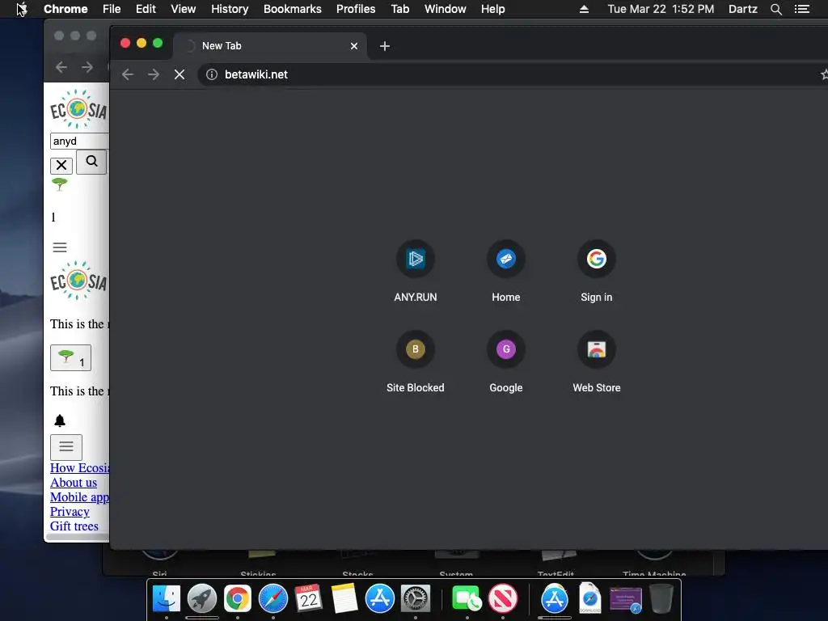Open the Window menu
The image size is (828, 621).
click(x=446, y=9)
